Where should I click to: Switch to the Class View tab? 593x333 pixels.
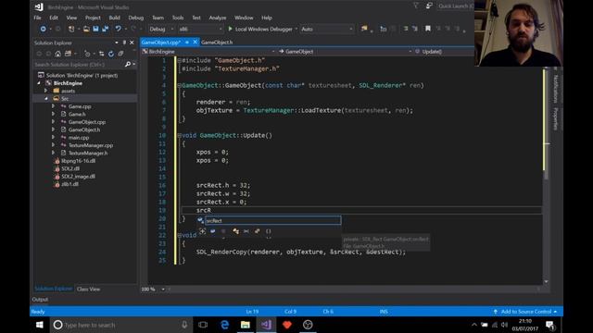pyautogui.click(x=89, y=290)
